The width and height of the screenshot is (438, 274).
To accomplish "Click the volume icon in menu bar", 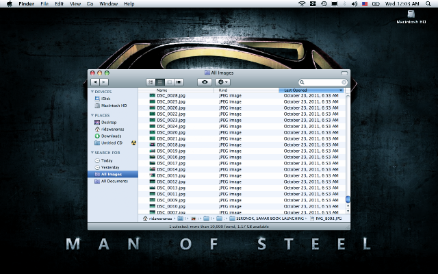I will click(x=355, y=3).
